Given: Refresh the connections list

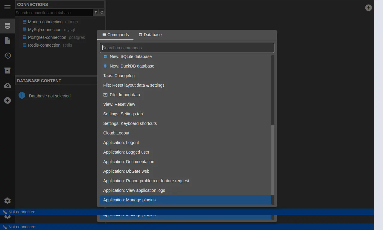Looking at the screenshot, I should point(102,13).
